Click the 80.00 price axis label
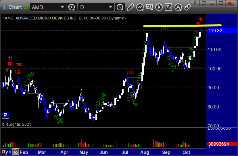 click(213, 107)
